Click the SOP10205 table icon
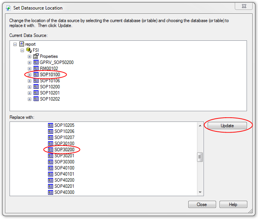This screenshot has width=258, height=219. click(50, 125)
